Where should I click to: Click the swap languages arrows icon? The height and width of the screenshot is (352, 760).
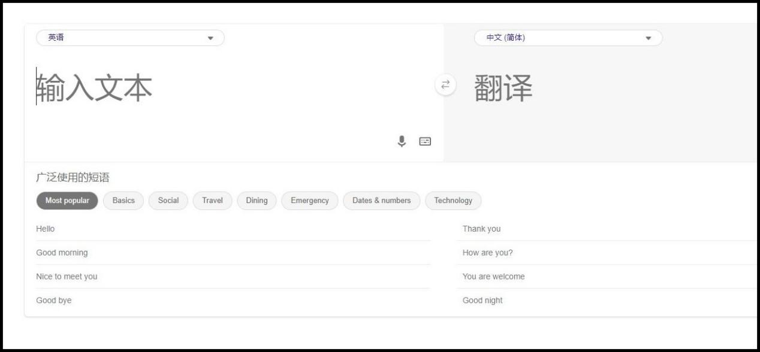[x=444, y=84]
